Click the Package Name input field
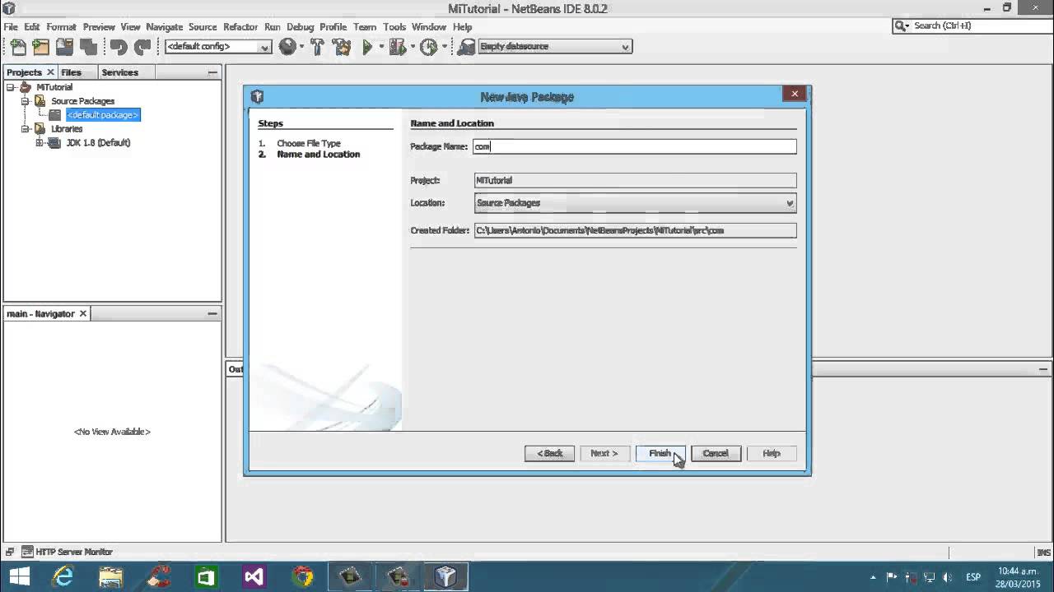Image resolution: width=1054 pixels, height=592 pixels. tap(635, 146)
